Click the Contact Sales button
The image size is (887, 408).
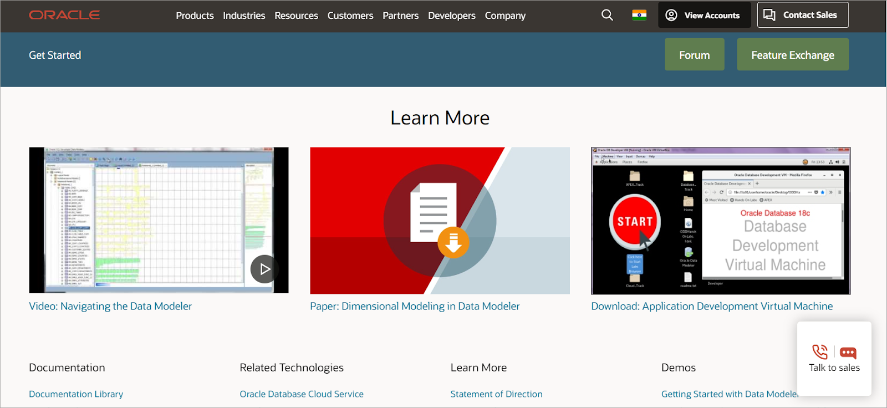pyautogui.click(x=803, y=15)
